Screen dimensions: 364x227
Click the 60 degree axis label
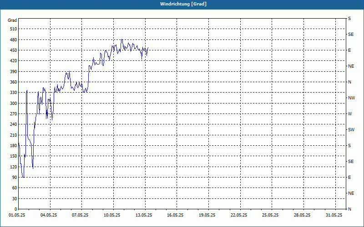[x=15, y=188]
